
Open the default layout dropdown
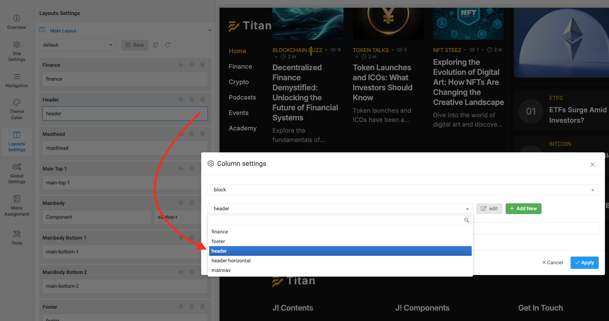[78, 45]
